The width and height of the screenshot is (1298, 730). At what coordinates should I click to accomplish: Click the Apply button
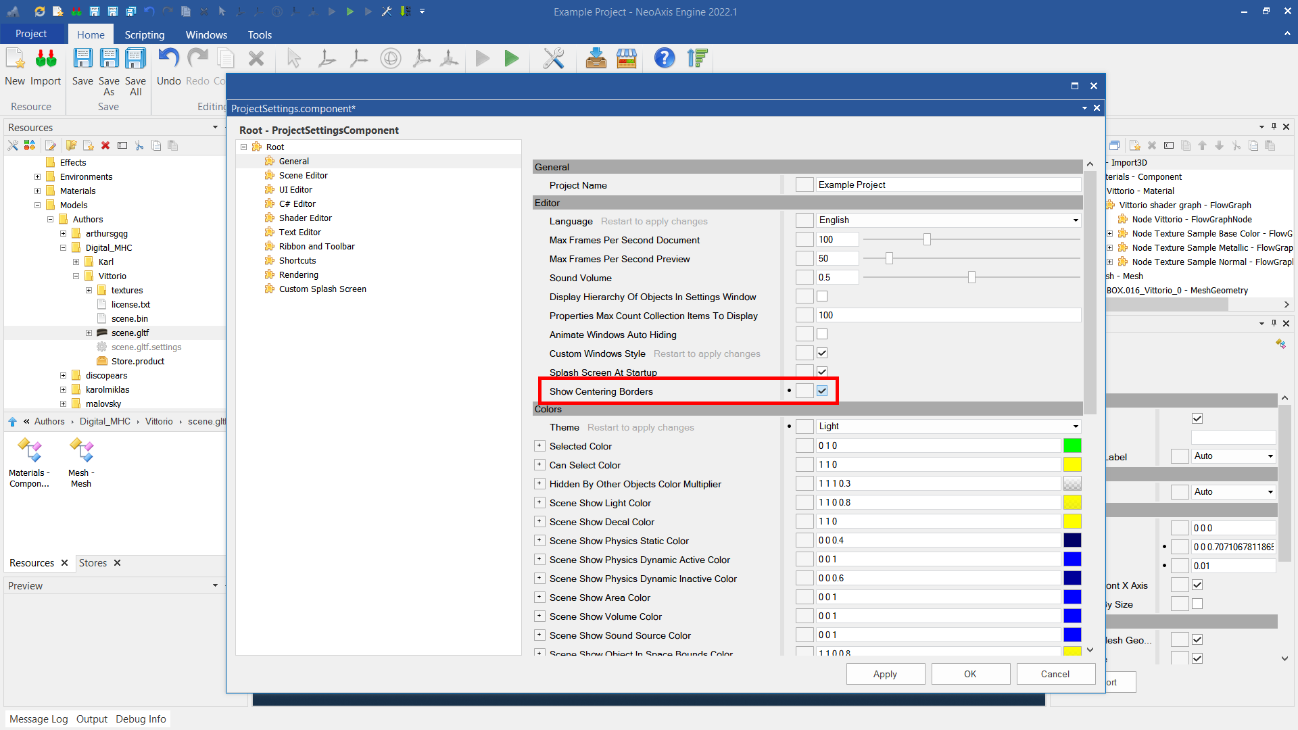885,674
